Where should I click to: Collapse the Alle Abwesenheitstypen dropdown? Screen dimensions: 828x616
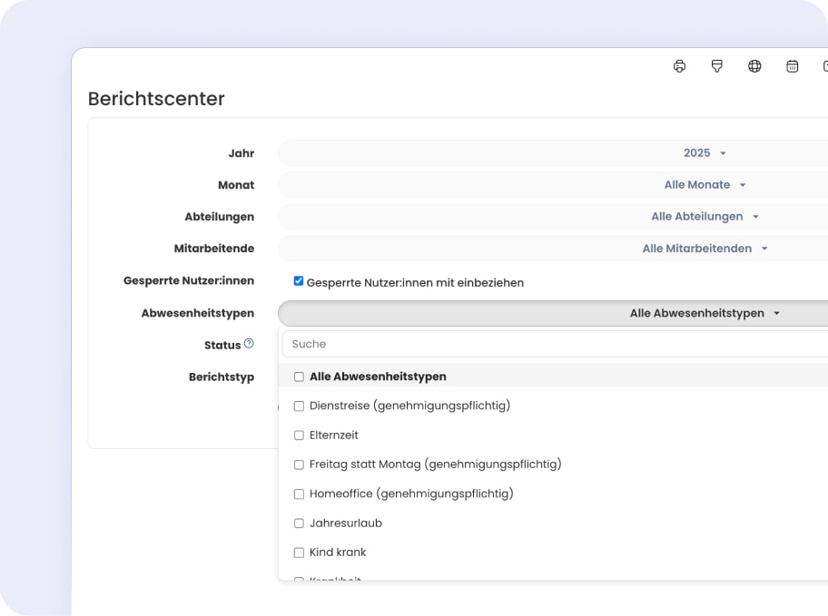[x=705, y=313]
